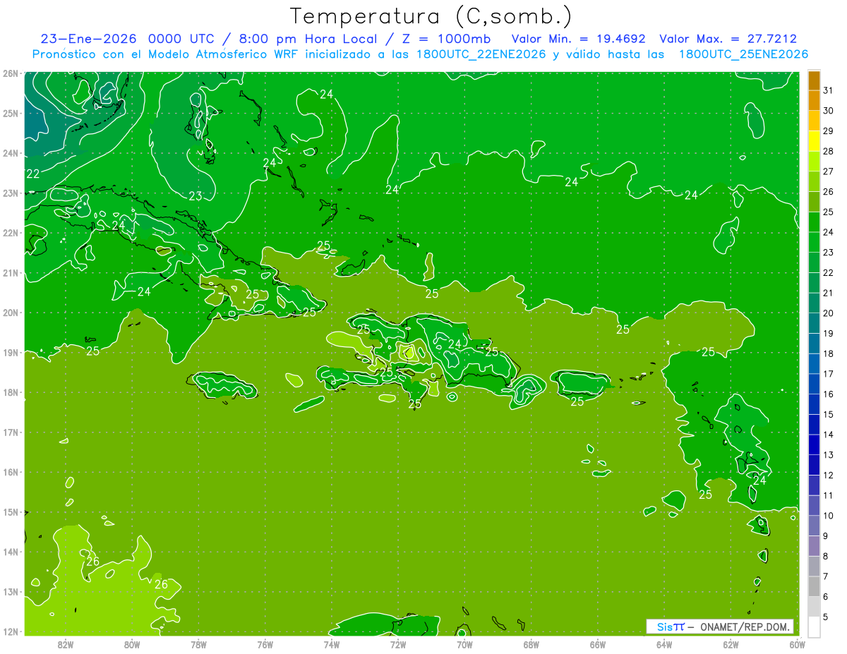Click legend value "15" on the color scale
The height and width of the screenshot is (654, 847).
829,414
